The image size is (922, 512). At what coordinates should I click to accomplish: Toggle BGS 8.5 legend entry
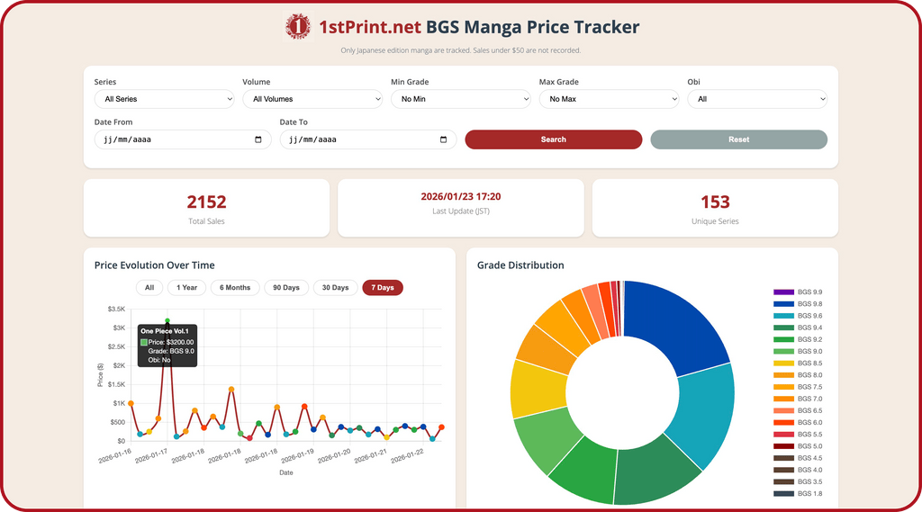point(798,364)
